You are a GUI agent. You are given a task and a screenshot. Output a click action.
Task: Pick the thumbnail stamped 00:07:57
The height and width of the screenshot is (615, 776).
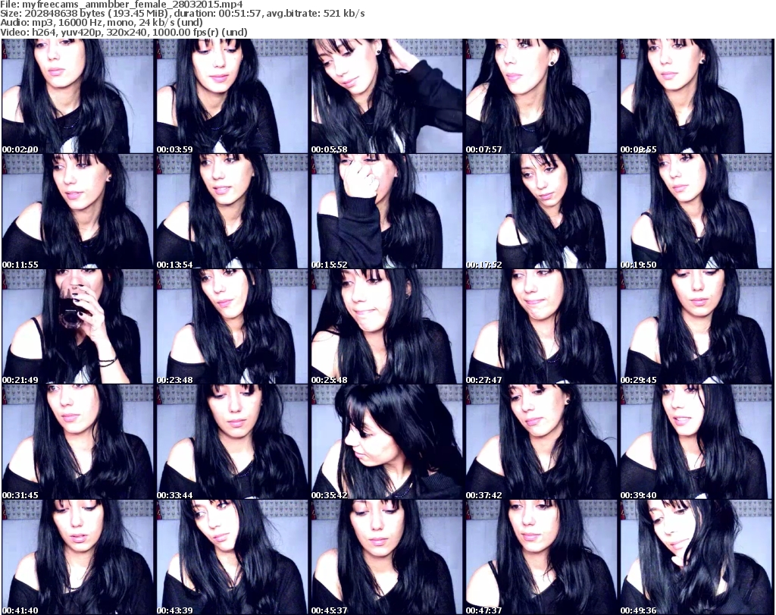541,96
